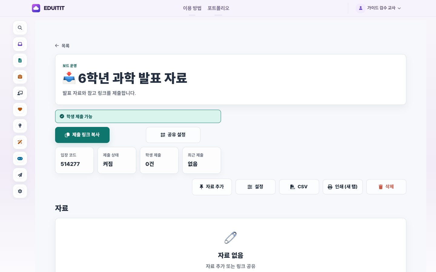The image size is (436, 272).
Task: Click the 6학년 과학 발표 자료 title
Action: coord(133,78)
